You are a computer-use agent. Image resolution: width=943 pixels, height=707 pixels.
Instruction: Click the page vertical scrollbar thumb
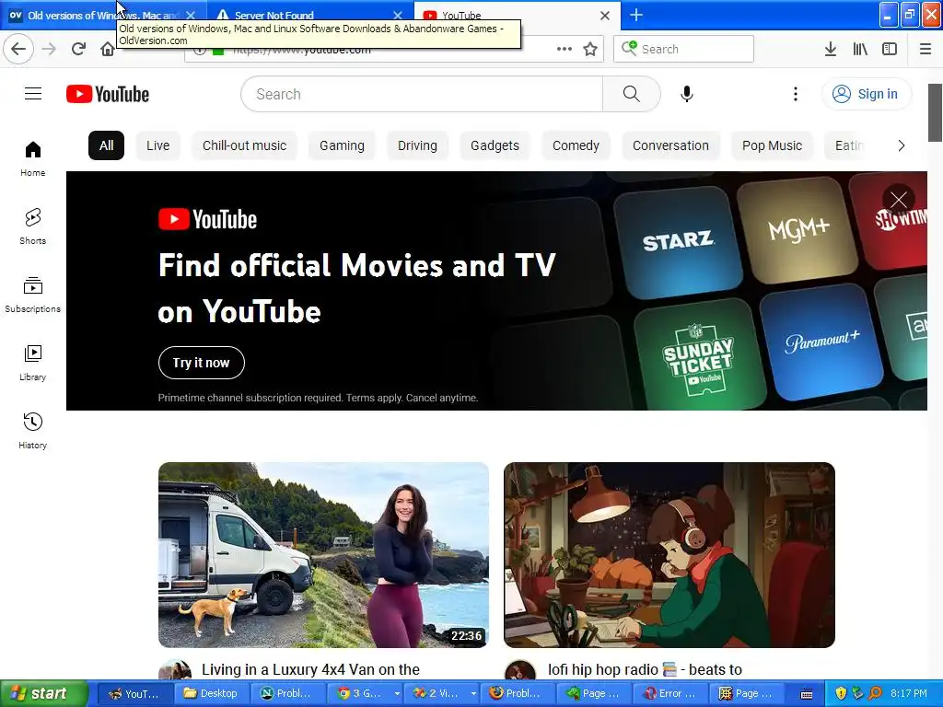click(935, 112)
